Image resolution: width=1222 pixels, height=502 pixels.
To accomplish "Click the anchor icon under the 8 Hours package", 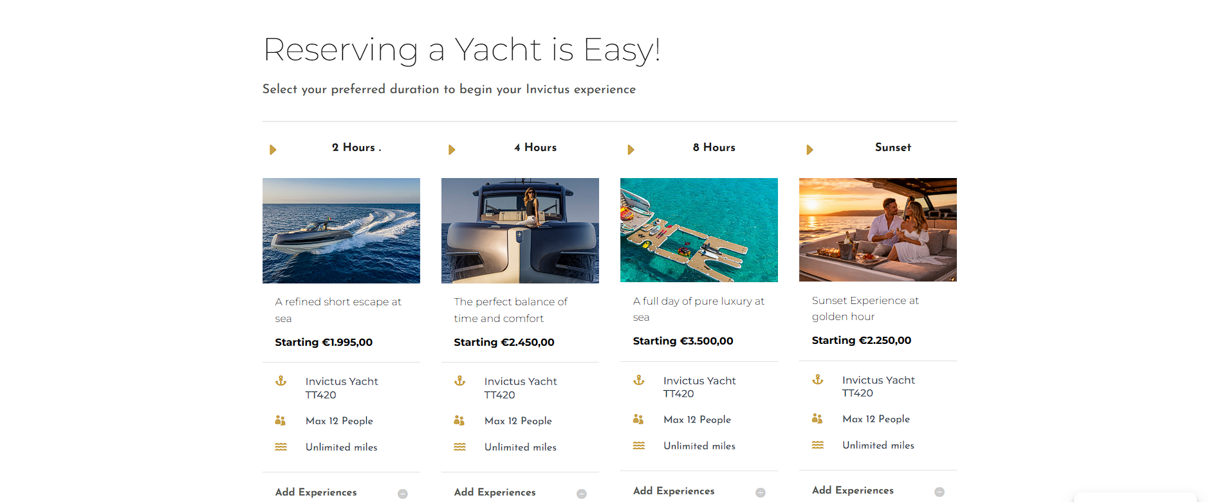I will pyautogui.click(x=639, y=381).
